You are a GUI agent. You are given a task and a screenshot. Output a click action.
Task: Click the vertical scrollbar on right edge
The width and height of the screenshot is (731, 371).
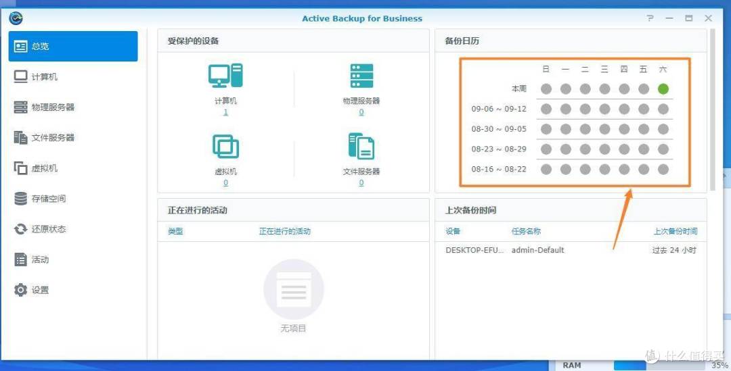(x=712, y=110)
